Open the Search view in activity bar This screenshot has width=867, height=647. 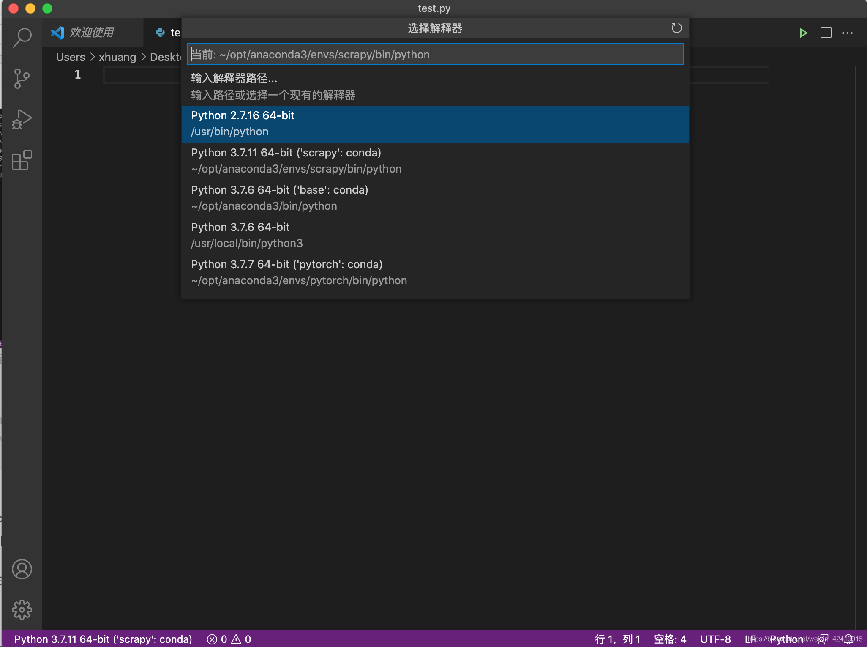click(x=22, y=38)
